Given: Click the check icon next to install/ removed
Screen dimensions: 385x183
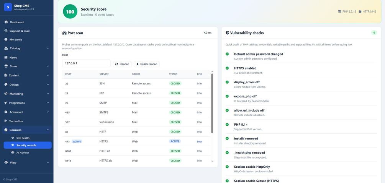Looking at the screenshot, I should [x=227, y=138].
